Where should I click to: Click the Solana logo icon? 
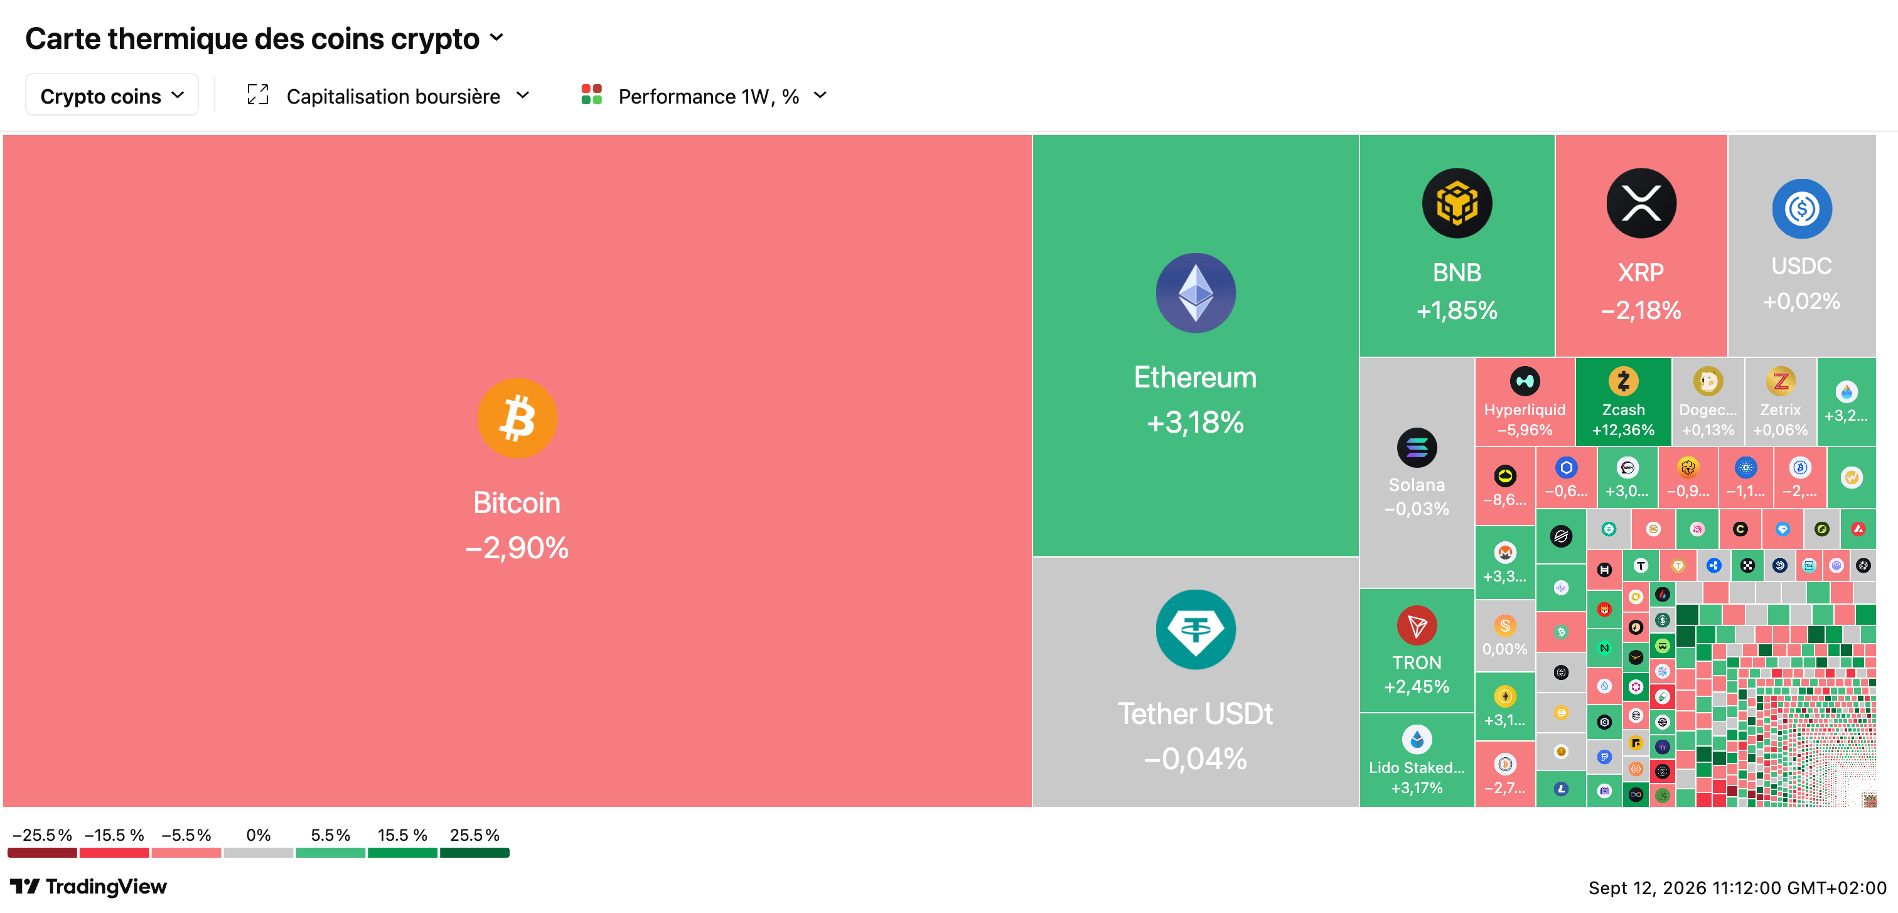[x=1416, y=447]
